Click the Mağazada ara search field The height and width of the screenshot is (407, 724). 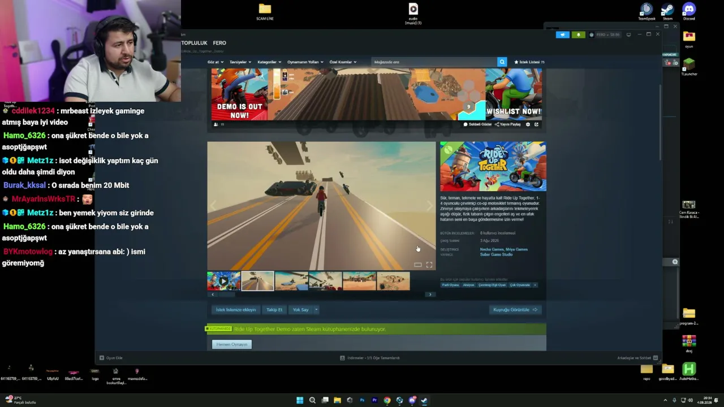pyautogui.click(x=434, y=62)
